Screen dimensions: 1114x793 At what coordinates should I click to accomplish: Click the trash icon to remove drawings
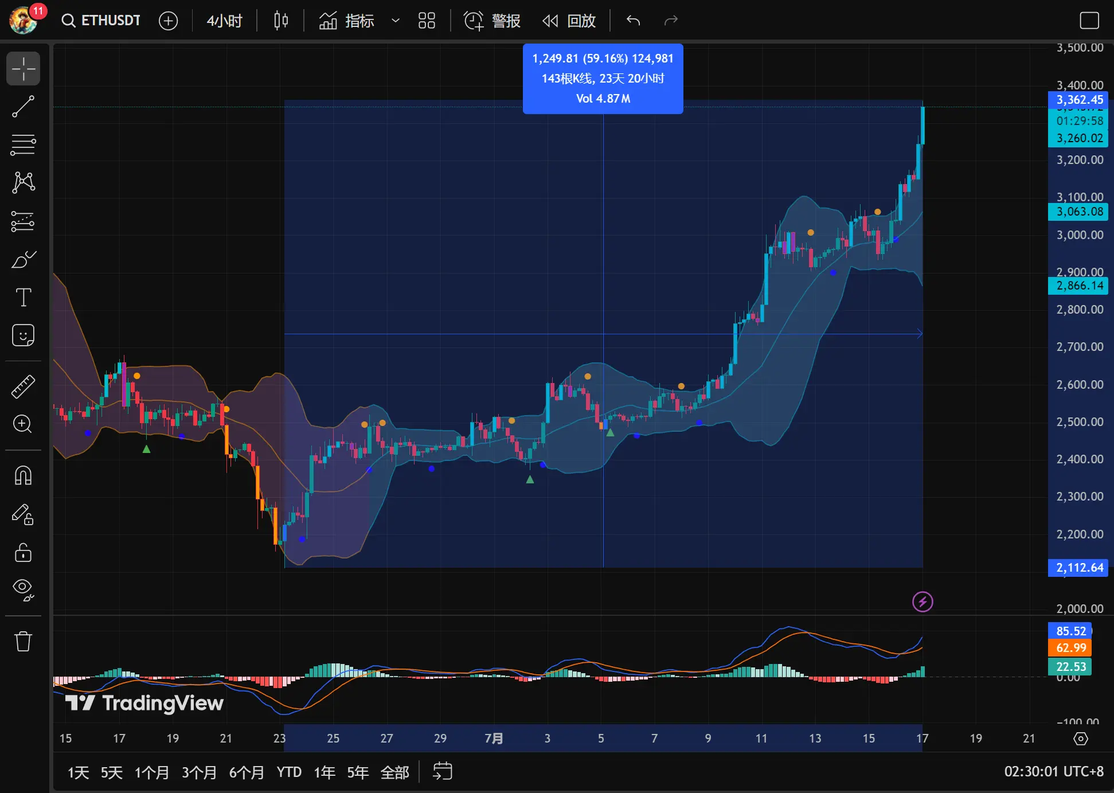click(24, 641)
